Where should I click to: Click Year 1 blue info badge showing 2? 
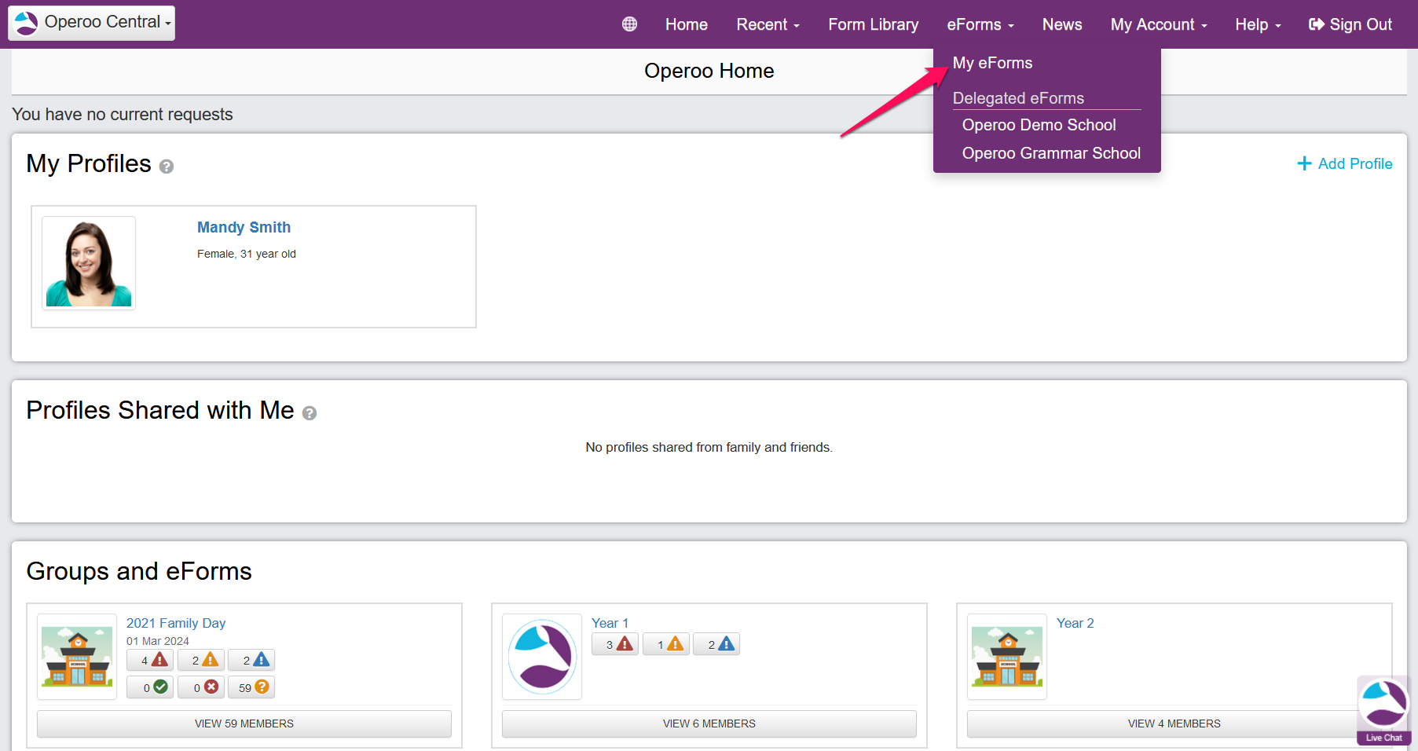tap(716, 645)
